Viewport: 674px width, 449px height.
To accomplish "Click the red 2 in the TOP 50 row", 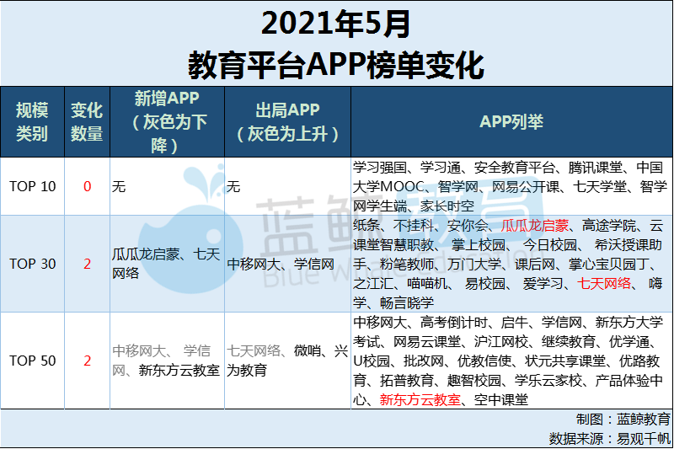I will click(x=87, y=361).
